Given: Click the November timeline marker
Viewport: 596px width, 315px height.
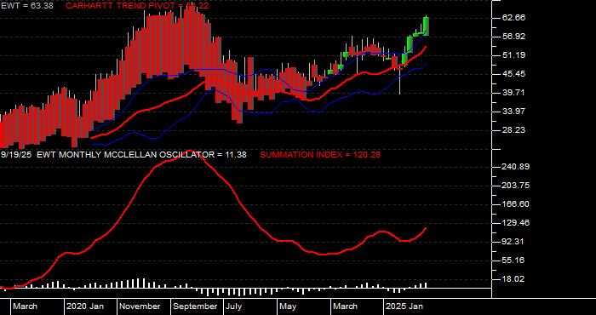Looking at the screenshot, I should click(140, 306).
